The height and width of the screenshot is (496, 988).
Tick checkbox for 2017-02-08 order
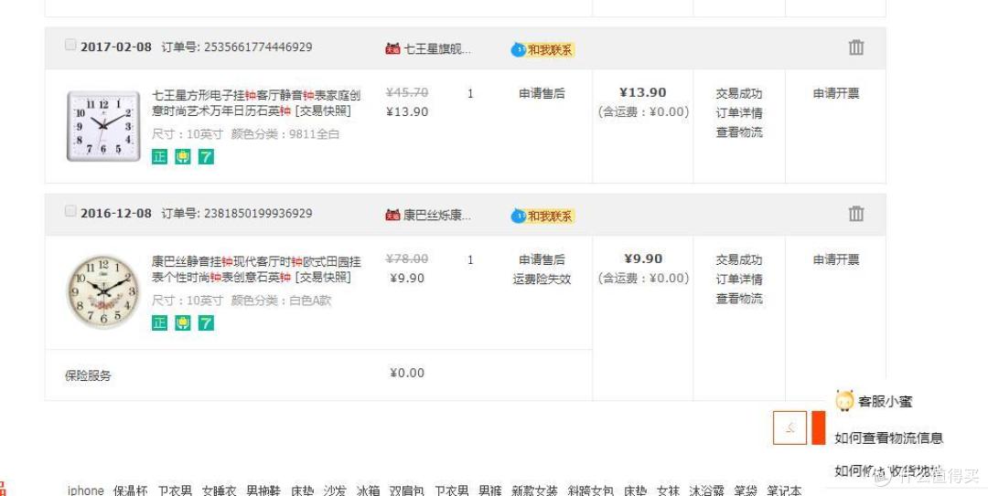(x=70, y=45)
